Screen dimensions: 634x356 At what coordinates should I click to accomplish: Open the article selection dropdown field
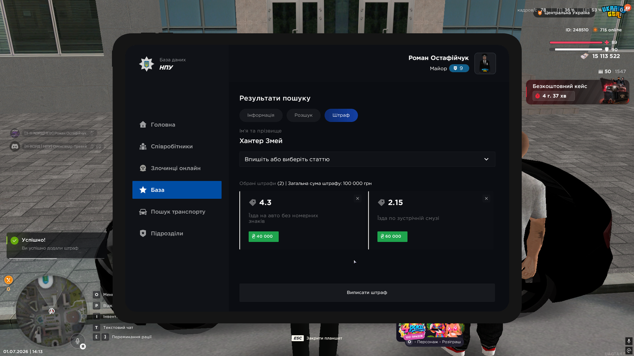pos(367,159)
